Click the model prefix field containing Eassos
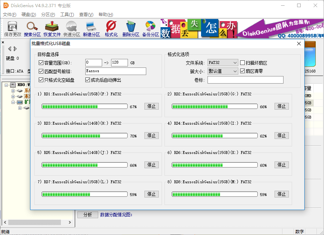 (116, 71)
